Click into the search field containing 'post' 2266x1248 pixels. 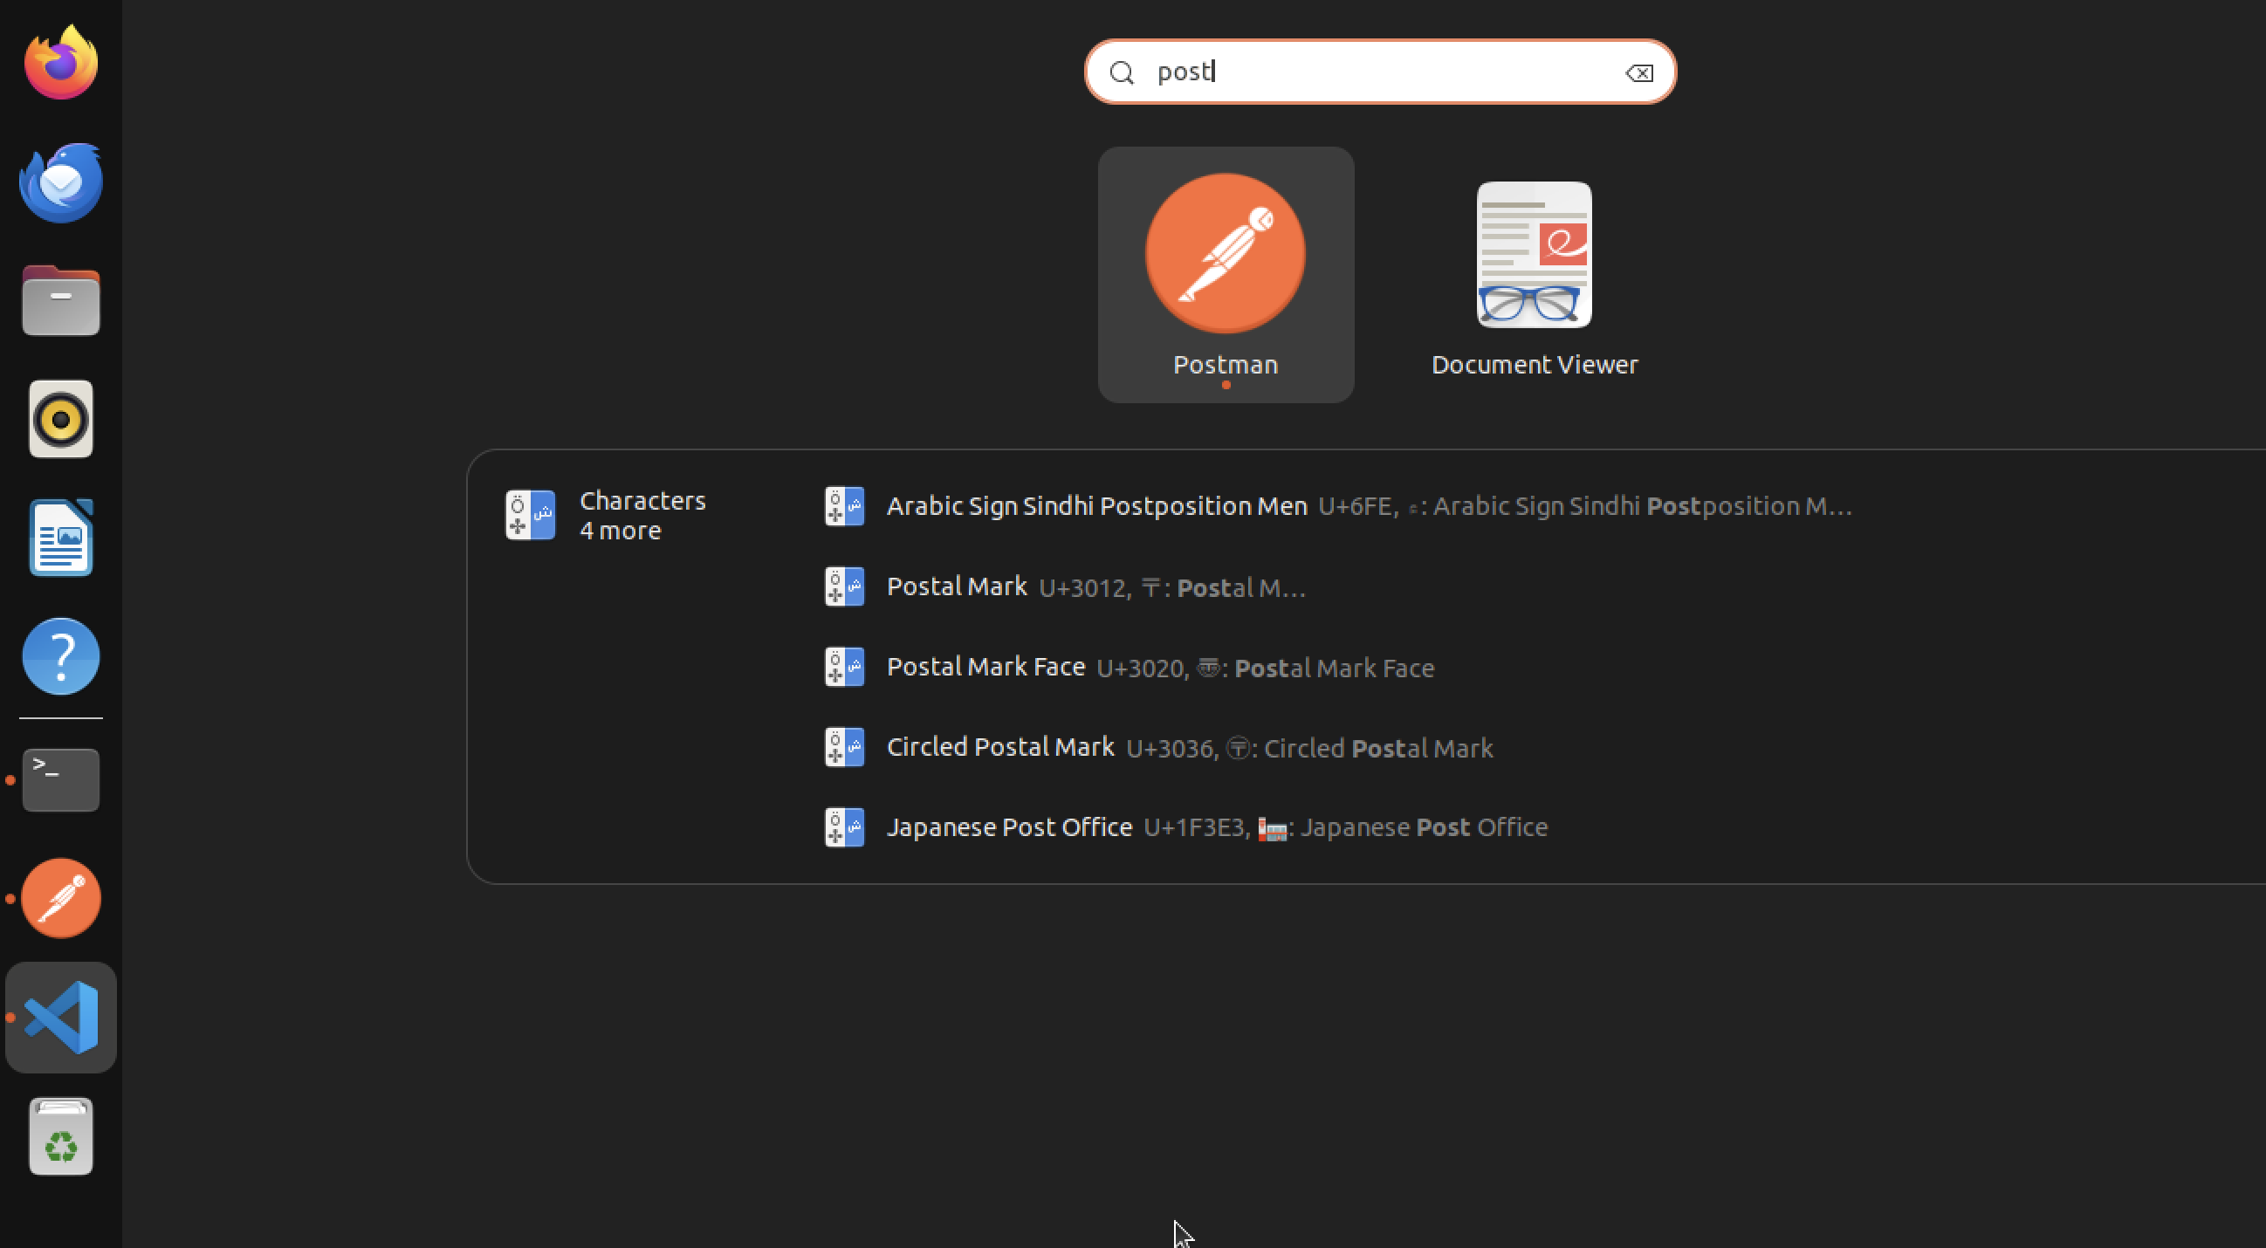1380,72
